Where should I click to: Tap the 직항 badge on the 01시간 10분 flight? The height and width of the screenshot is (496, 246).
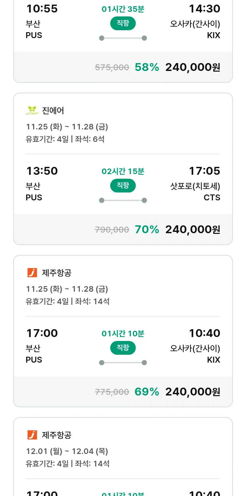coord(123,348)
